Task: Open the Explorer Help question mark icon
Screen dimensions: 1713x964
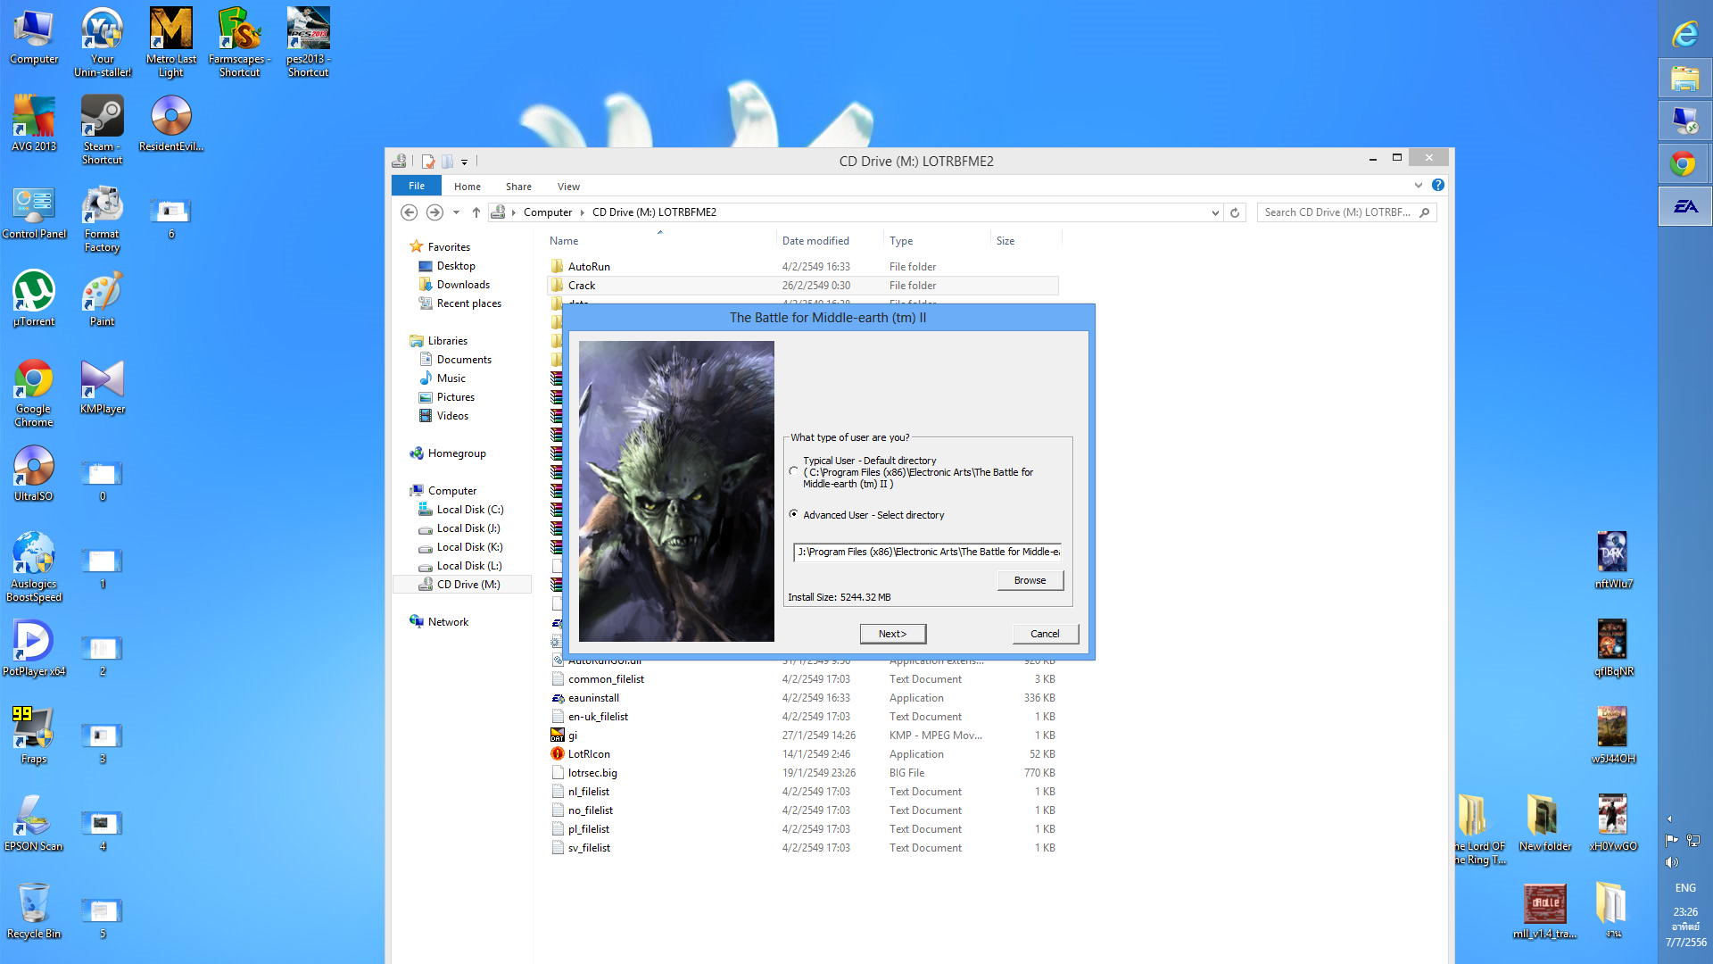Action: pos(1437,185)
